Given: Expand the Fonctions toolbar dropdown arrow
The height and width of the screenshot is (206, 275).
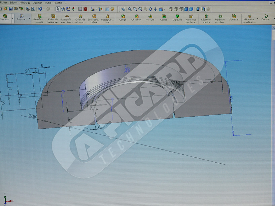Looking at the screenshot, I should click(13, 18).
